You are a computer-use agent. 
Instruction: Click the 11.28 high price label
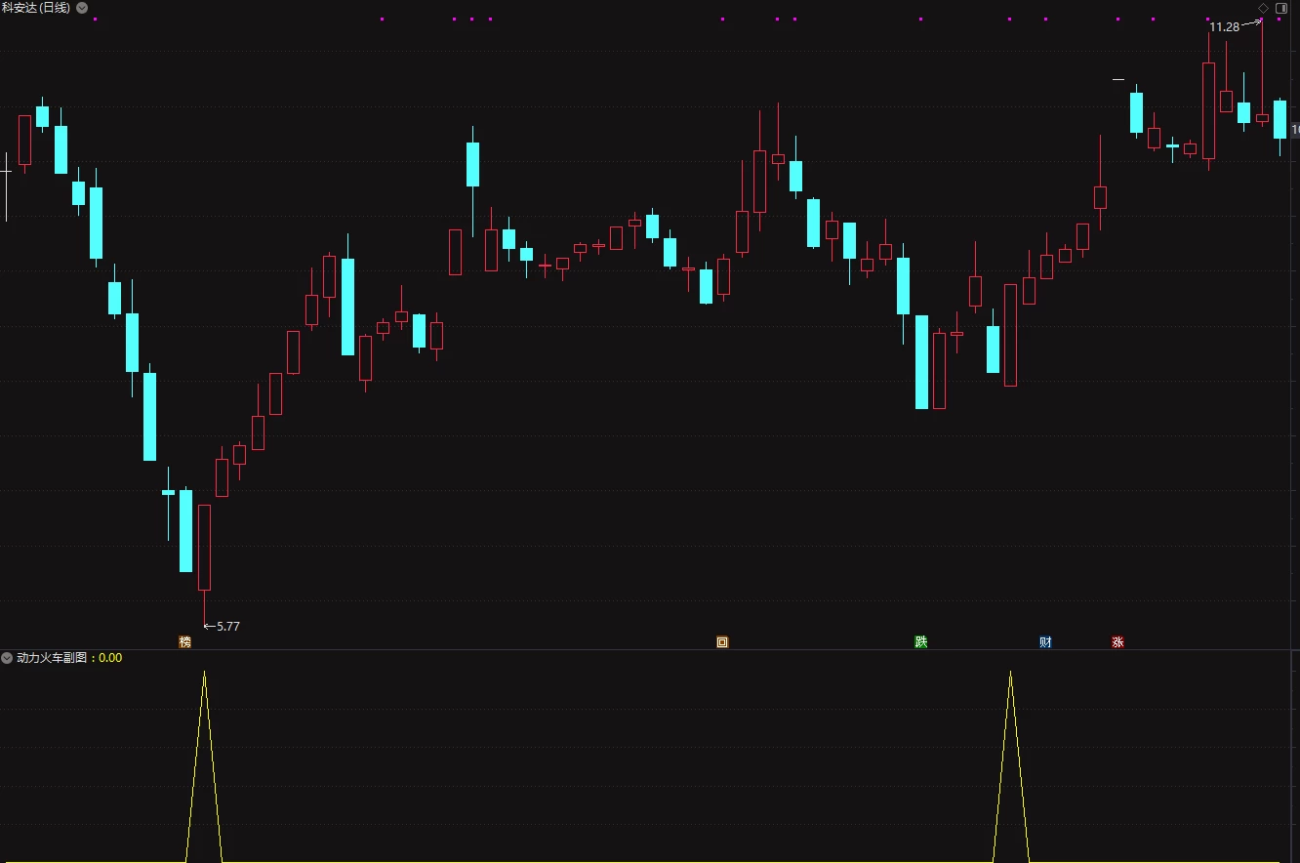[1224, 27]
